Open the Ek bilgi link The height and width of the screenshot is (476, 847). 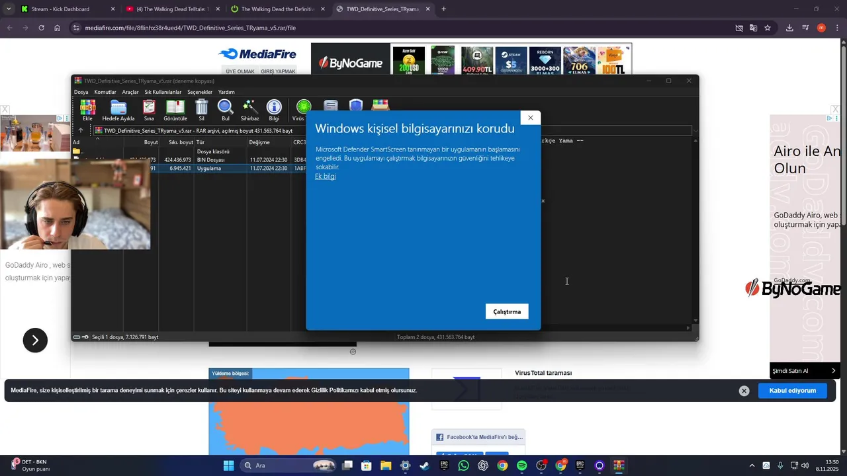click(325, 177)
